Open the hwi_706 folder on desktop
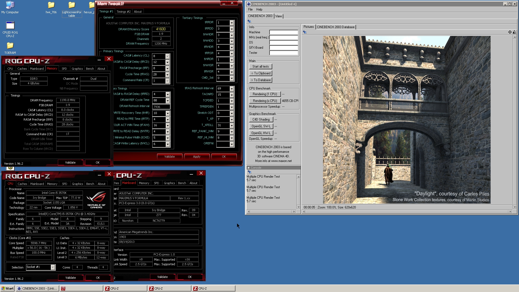 (x=51, y=7)
